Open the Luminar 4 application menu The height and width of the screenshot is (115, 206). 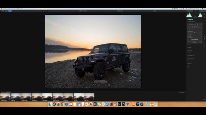(x=5, y=9)
